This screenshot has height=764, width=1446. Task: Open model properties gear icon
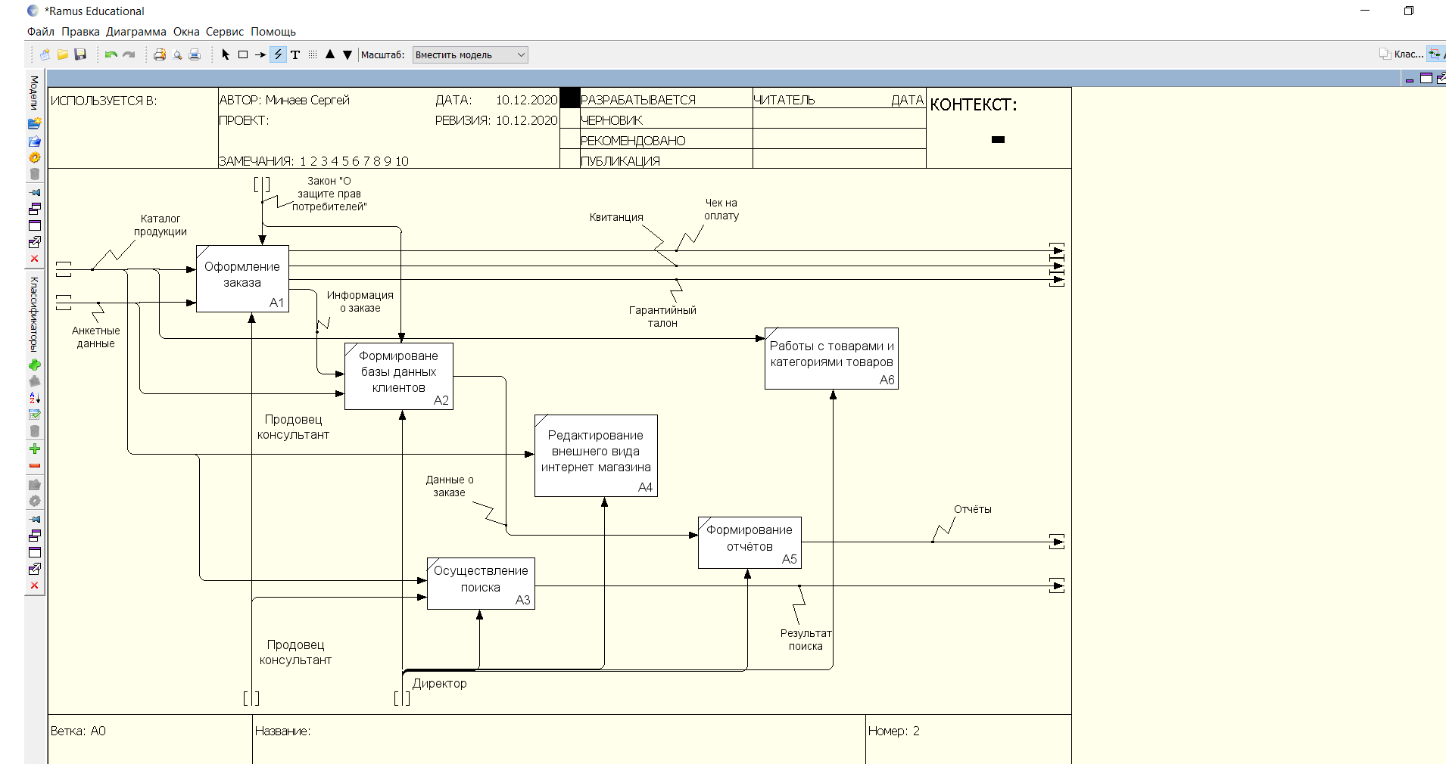coord(34,157)
